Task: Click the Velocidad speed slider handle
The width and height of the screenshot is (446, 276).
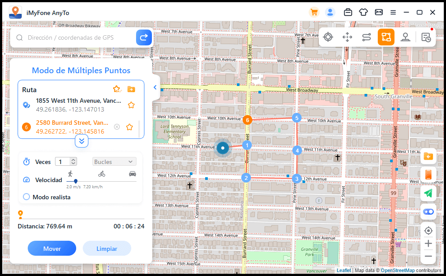Action: 75,180
